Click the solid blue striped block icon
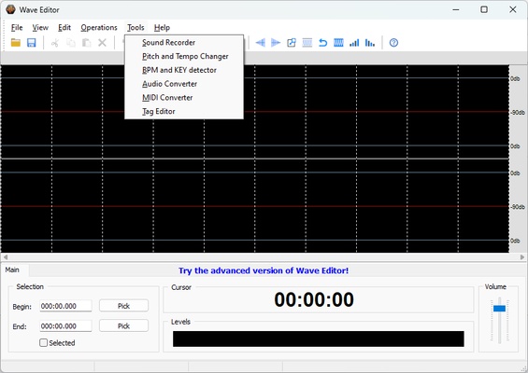Screen dimensions: 528x373 338,43
